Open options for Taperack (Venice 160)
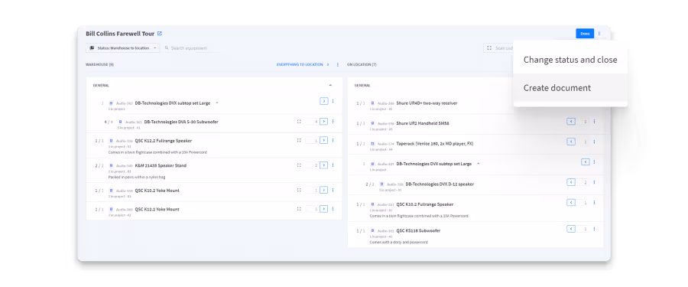Viewport: 688px width, 287px height. [595, 142]
